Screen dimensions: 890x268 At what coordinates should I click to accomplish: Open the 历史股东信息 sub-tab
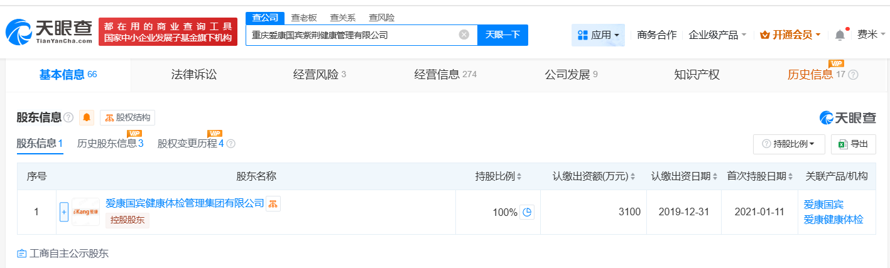(x=110, y=144)
